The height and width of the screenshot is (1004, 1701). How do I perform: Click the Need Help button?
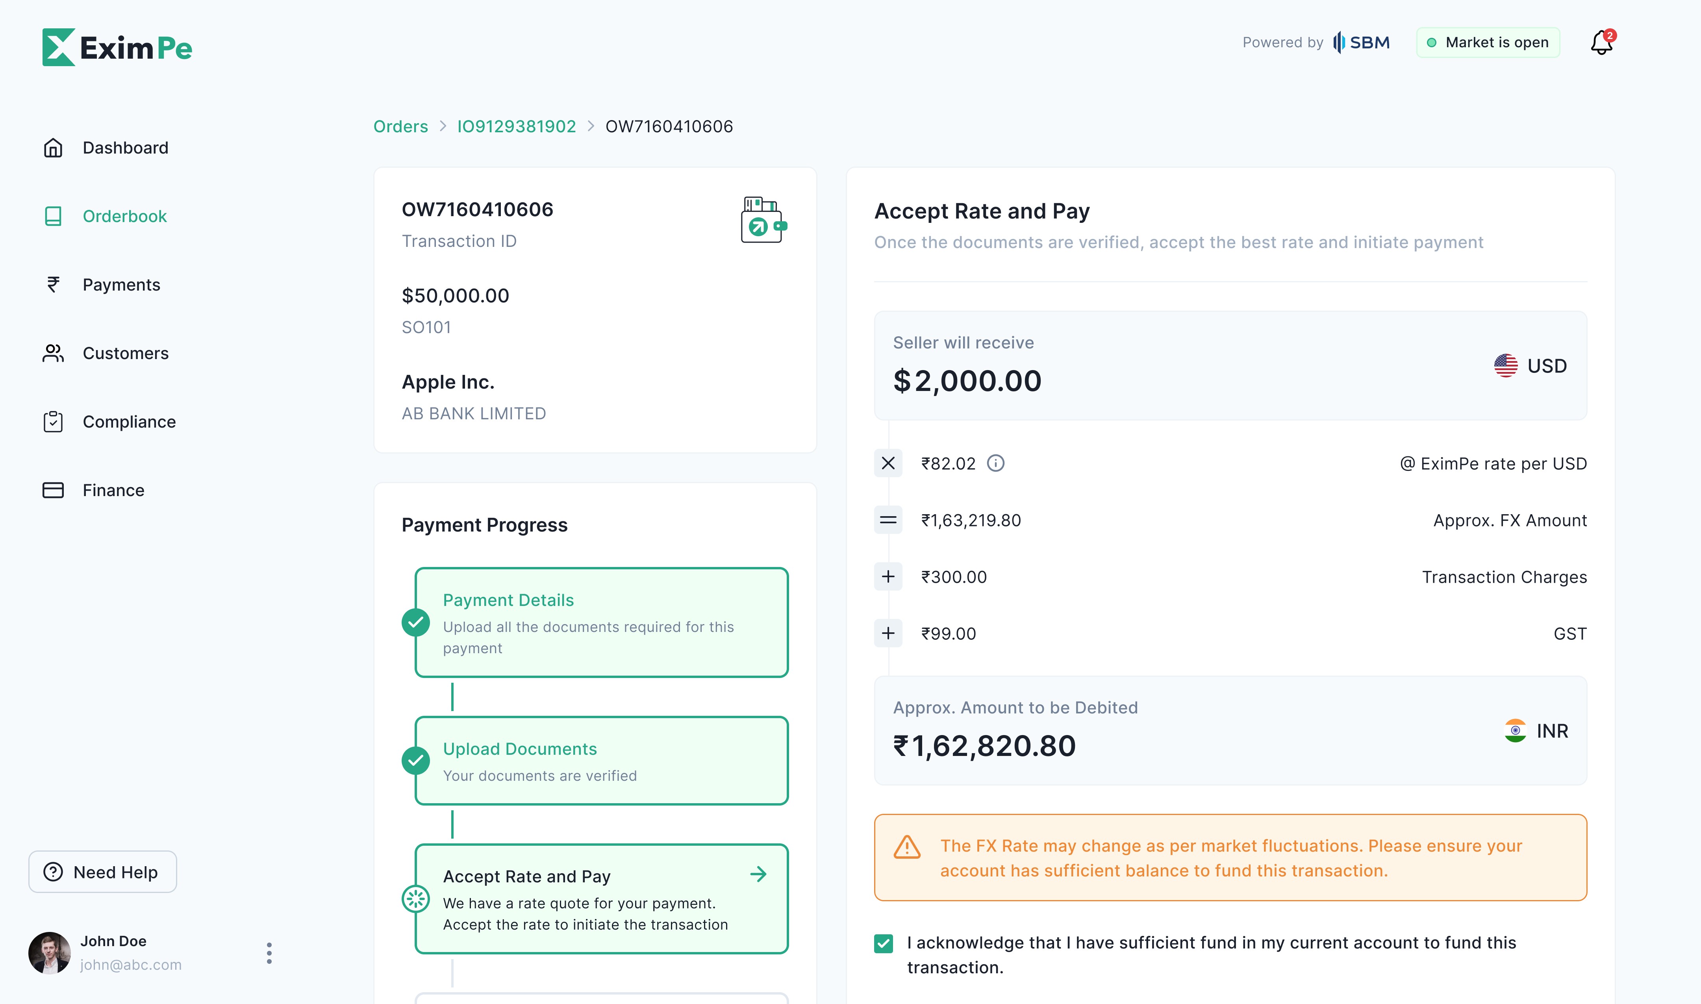(x=103, y=871)
